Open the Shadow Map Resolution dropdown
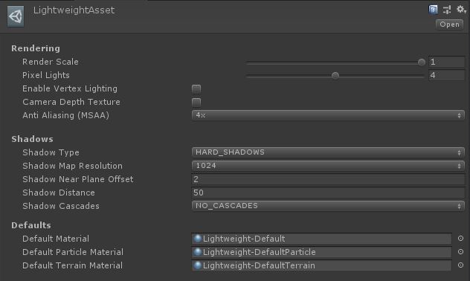Screen dimensions: 470x281 point(328,166)
